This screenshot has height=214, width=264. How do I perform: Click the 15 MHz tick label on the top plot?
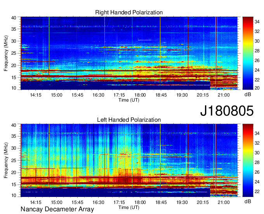(14, 78)
